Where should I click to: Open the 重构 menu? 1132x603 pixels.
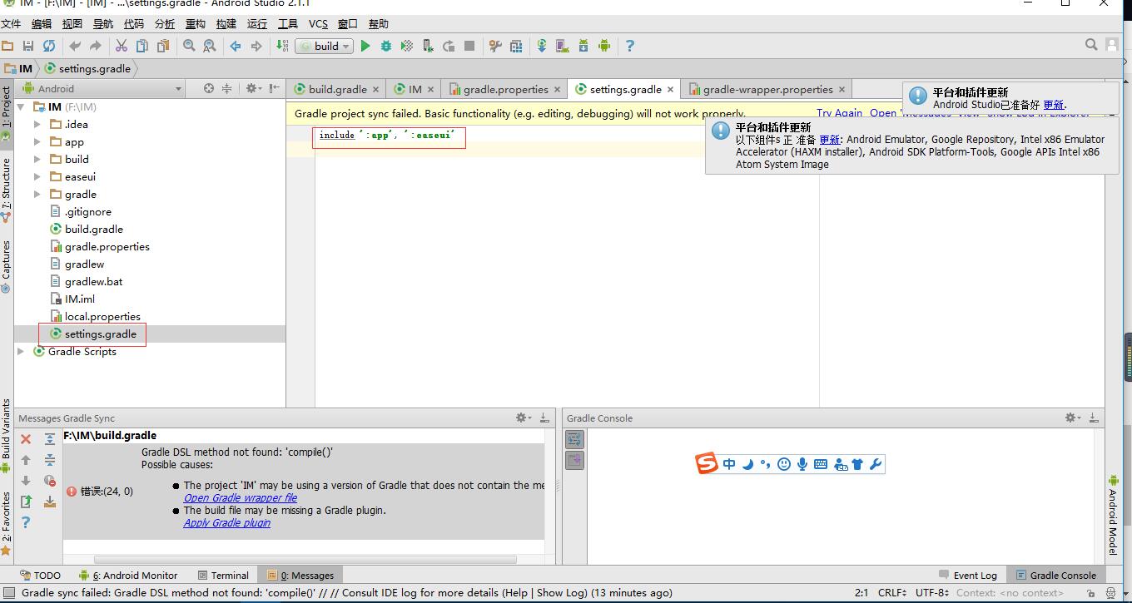click(196, 24)
